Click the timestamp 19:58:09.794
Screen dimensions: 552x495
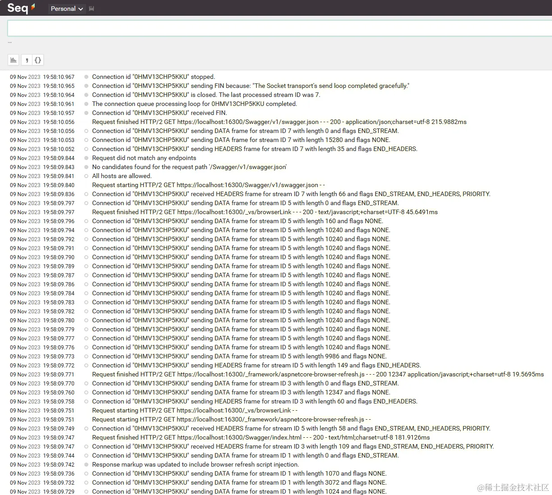click(59, 230)
